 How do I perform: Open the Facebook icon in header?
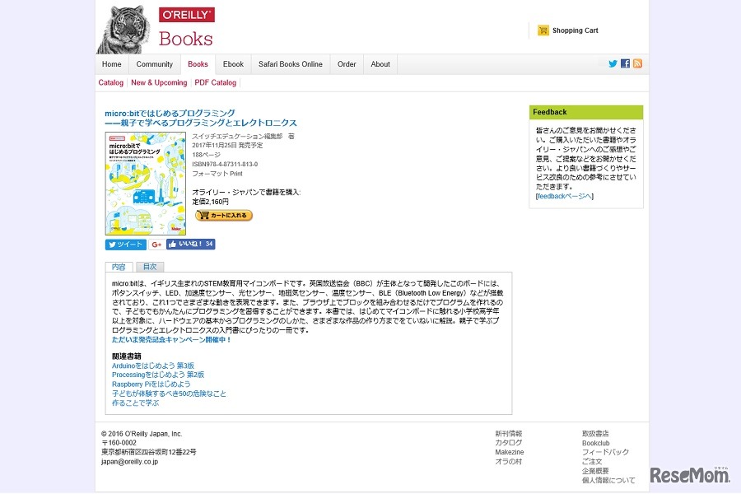coord(625,64)
